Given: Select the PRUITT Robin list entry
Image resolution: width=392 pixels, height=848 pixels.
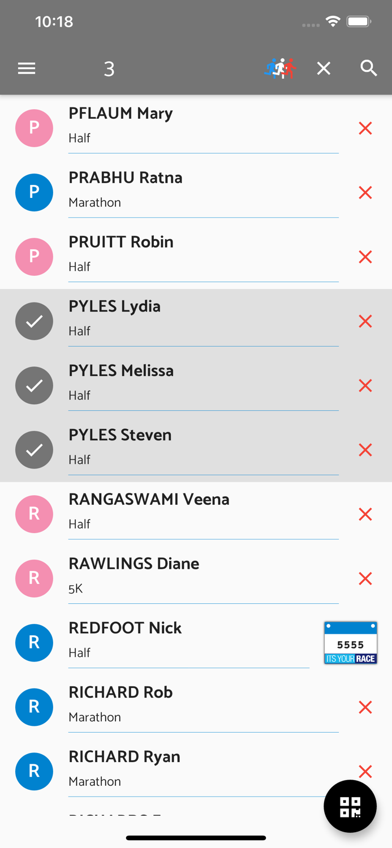Looking at the screenshot, I should point(170,253).
